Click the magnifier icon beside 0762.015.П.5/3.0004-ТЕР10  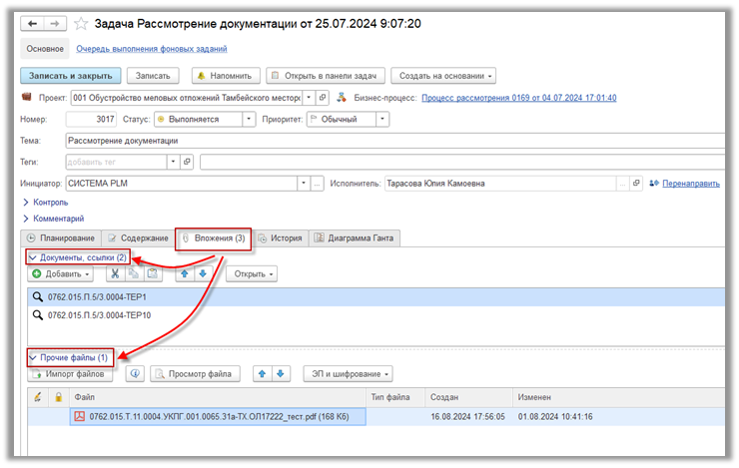tap(38, 315)
